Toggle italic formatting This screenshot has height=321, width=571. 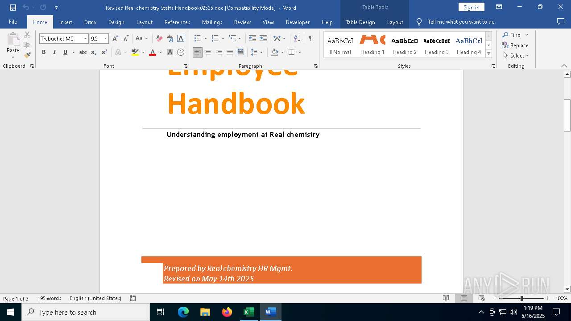(54, 53)
